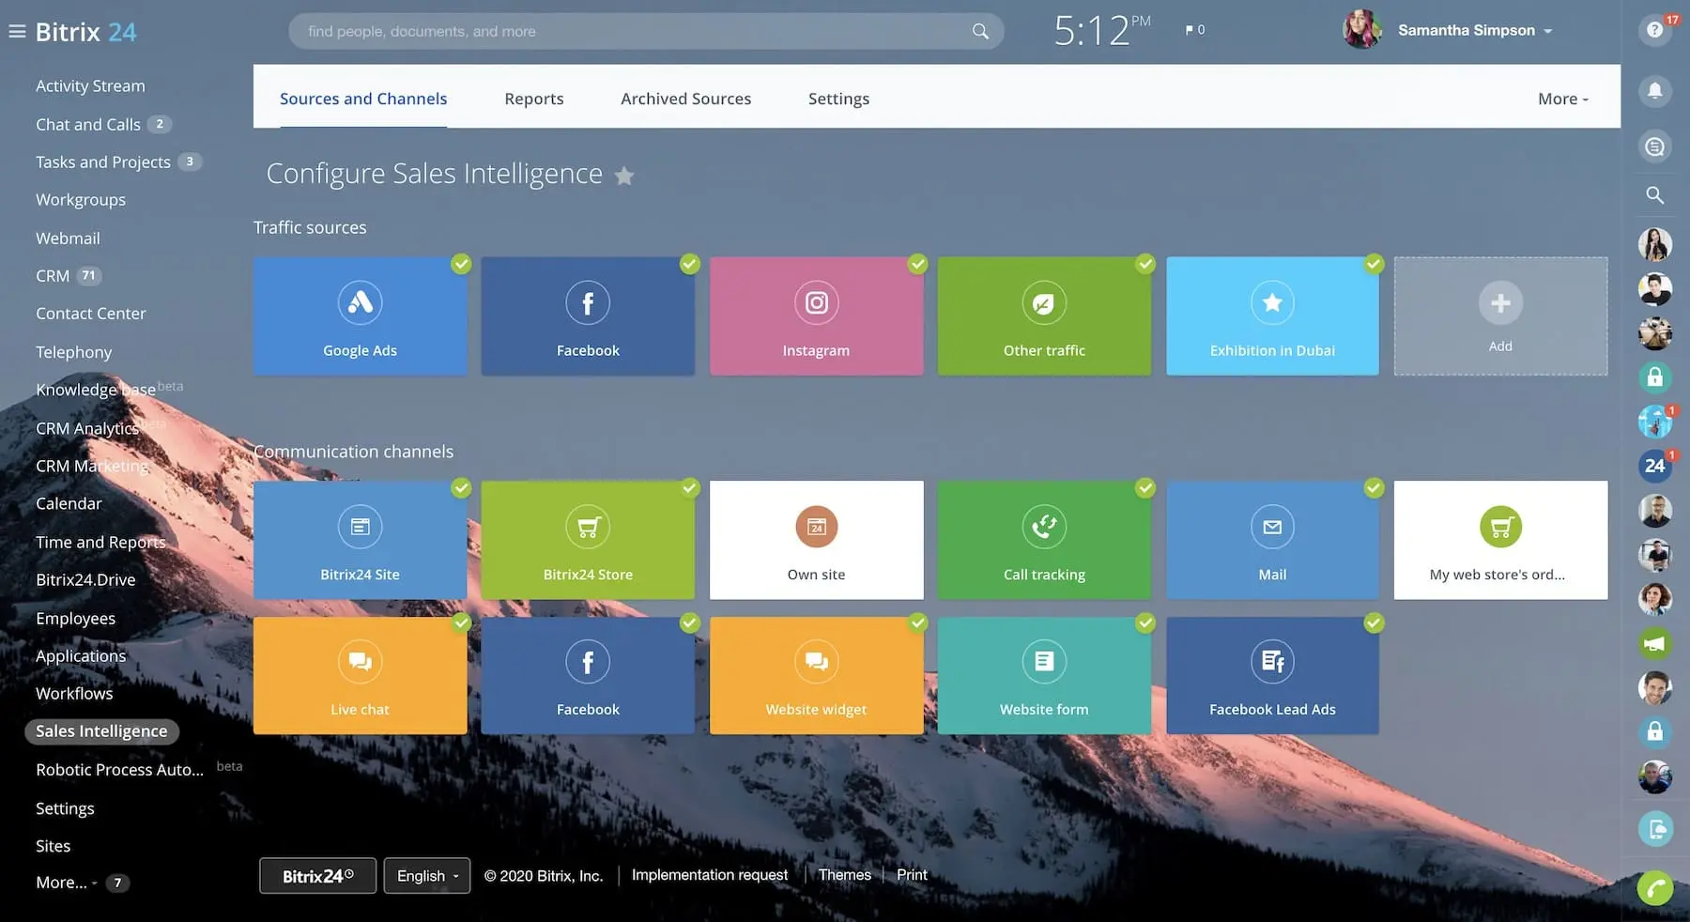
Task: Open the notifications bell icon
Action: [x=1654, y=90]
